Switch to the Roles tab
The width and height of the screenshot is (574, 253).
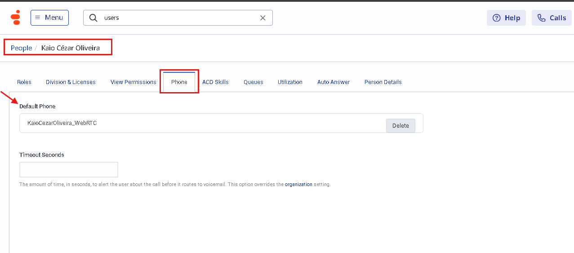(24, 82)
